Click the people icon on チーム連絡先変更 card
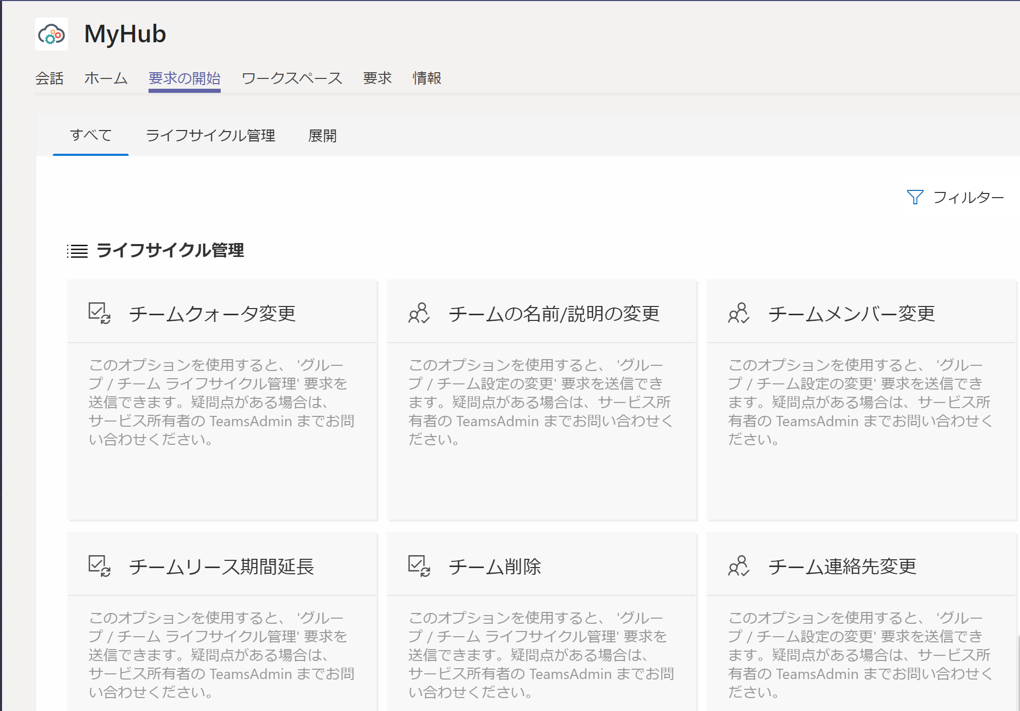 [x=739, y=566]
